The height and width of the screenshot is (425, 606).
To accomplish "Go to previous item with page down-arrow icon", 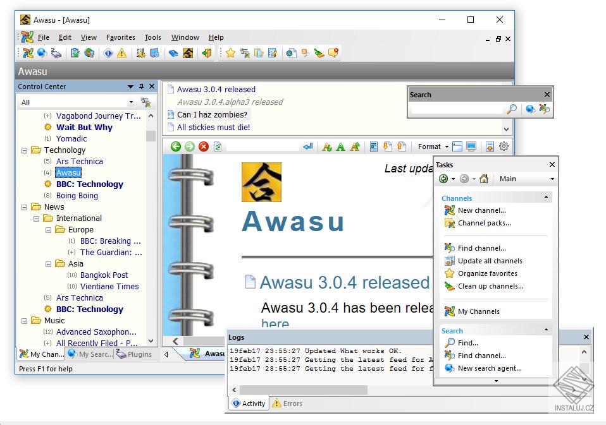I will pyautogui.click(x=388, y=147).
